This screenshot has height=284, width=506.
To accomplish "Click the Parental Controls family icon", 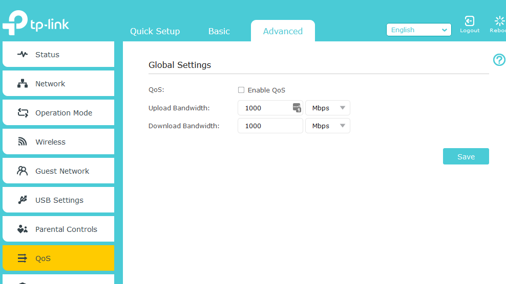I will click(x=23, y=229).
